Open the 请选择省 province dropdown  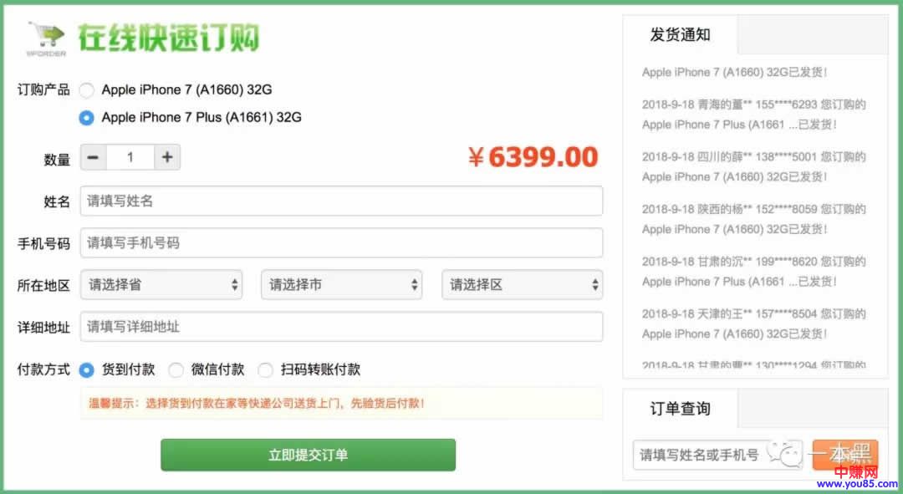(x=161, y=284)
